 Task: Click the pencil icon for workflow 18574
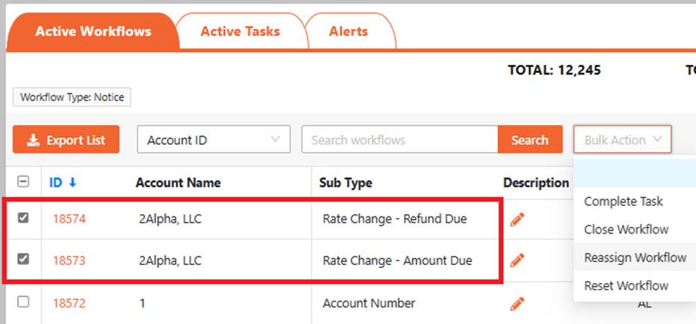[517, 219]
